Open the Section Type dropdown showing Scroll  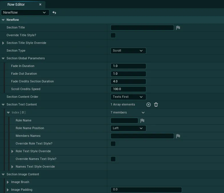point(128,51)
